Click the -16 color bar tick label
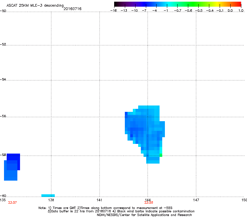The image size is (247, 217). point(113,11)
